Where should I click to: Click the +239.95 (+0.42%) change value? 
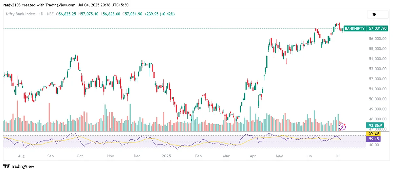click(x=159, y=14)
